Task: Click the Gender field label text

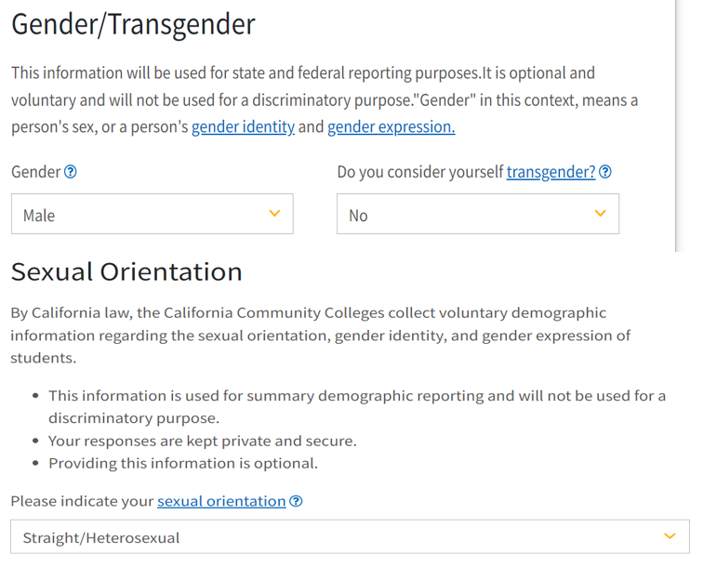Action: 36,172
